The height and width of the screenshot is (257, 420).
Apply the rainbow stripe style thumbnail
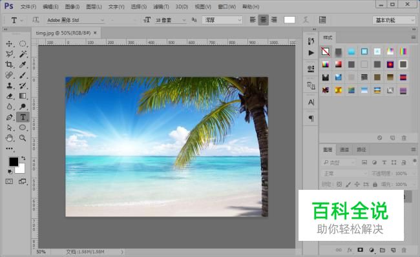coord(403,52)
